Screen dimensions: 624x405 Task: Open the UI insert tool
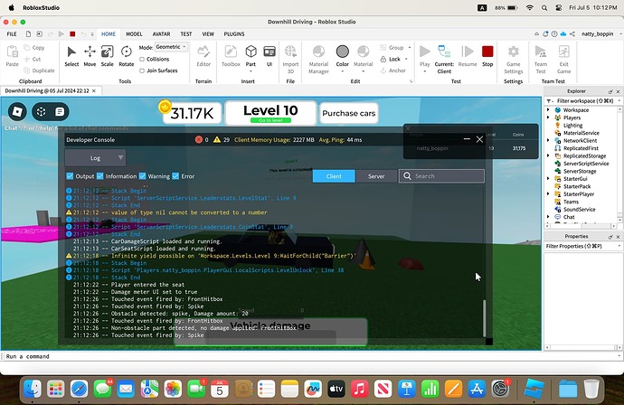click(269, 56)
